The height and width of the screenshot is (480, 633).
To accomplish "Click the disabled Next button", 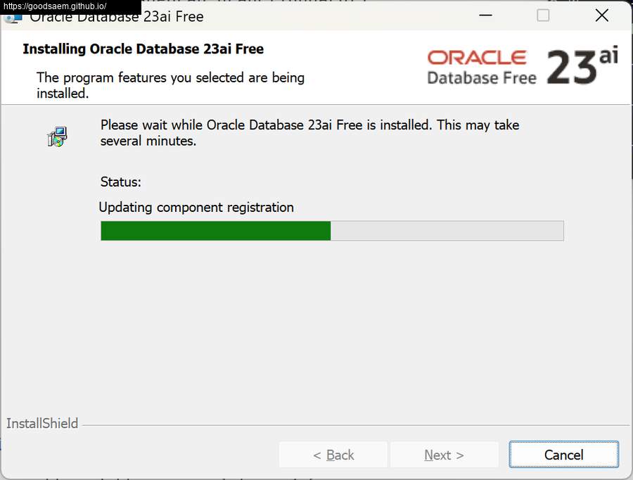I will coord(444,455).
